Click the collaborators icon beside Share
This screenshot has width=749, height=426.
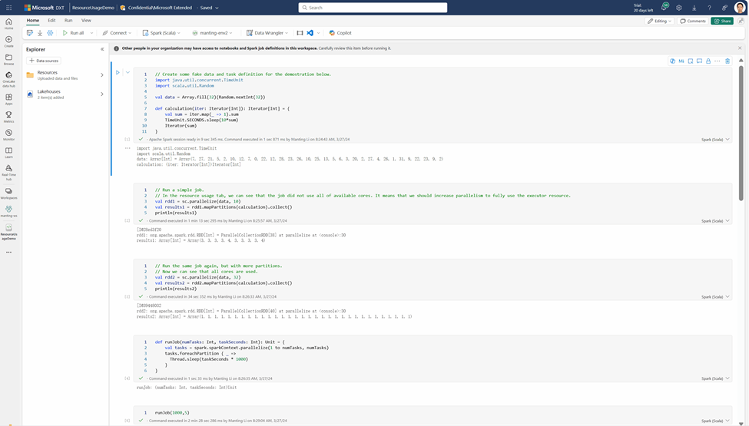[x=741, y=21]
